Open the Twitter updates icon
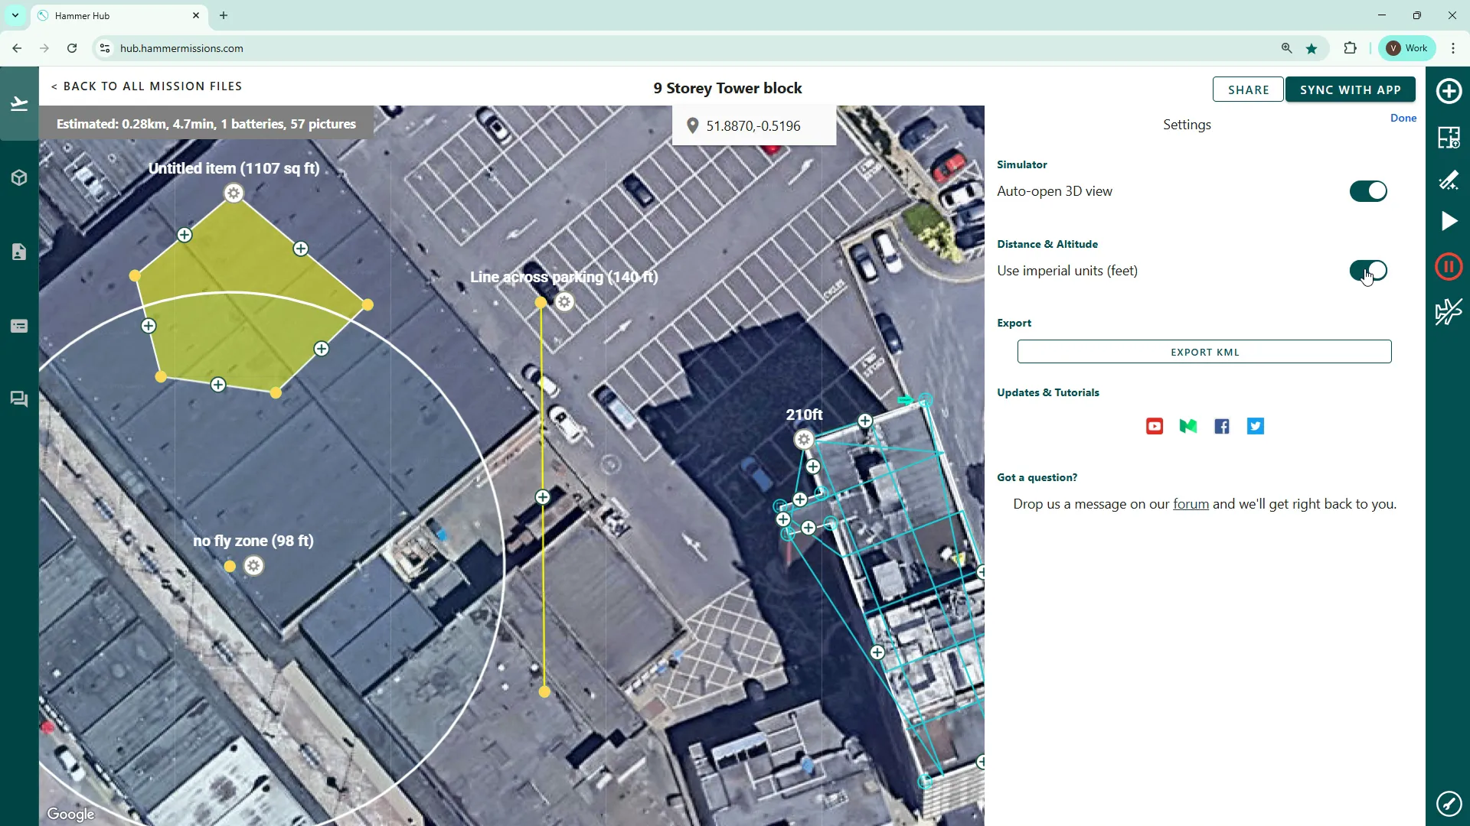The width and height of the screenshot is (1470, 826). (1256, 427)
